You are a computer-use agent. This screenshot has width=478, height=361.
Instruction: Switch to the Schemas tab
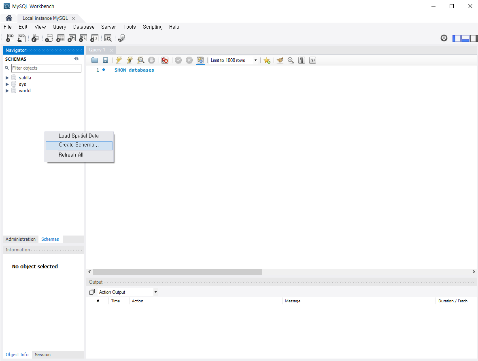[x=50, y=239]
